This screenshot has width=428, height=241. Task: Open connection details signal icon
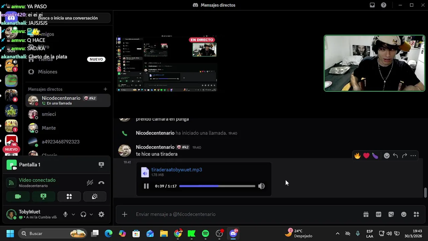point(11,183)
